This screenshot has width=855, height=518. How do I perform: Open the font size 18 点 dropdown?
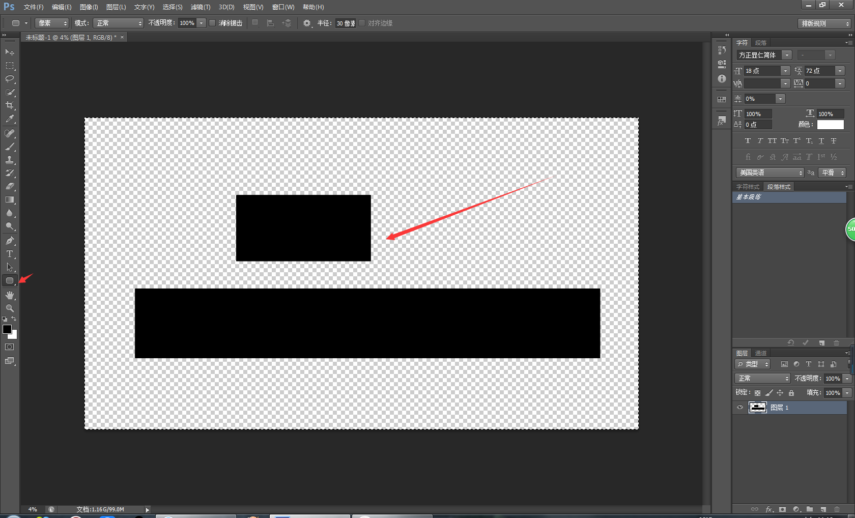[786, 71]
